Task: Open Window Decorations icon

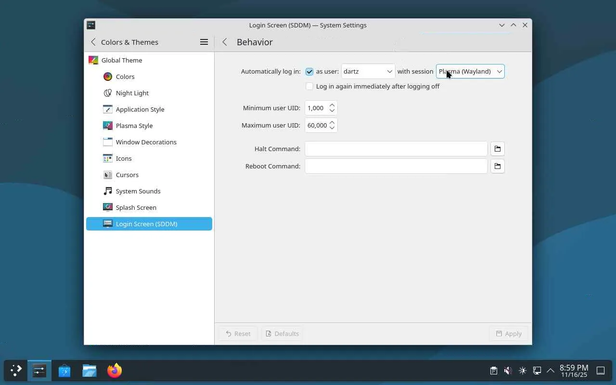Action: (108, 142)
